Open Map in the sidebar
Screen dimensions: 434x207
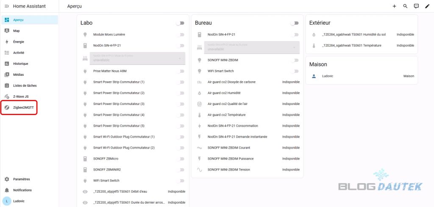tap(29, 30)
